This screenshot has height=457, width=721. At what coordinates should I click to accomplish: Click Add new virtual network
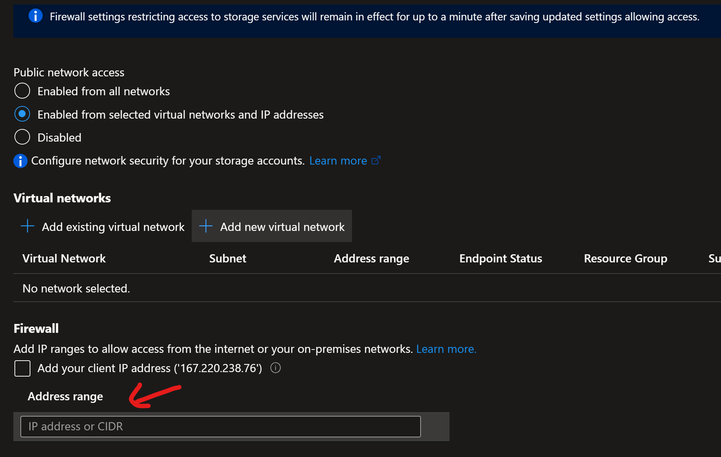tap(282, 226)
